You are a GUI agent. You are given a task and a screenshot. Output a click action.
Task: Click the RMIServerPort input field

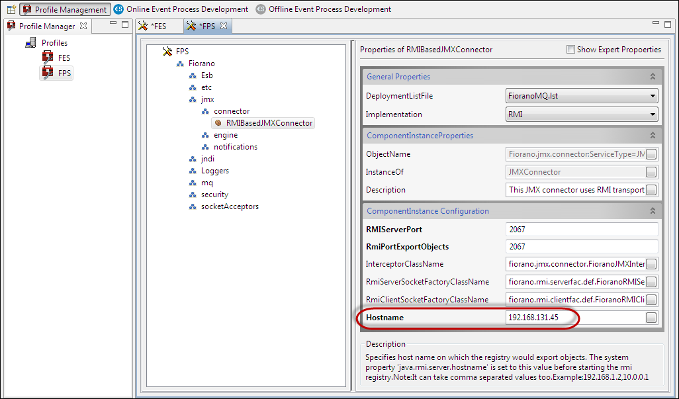(581, 230)
